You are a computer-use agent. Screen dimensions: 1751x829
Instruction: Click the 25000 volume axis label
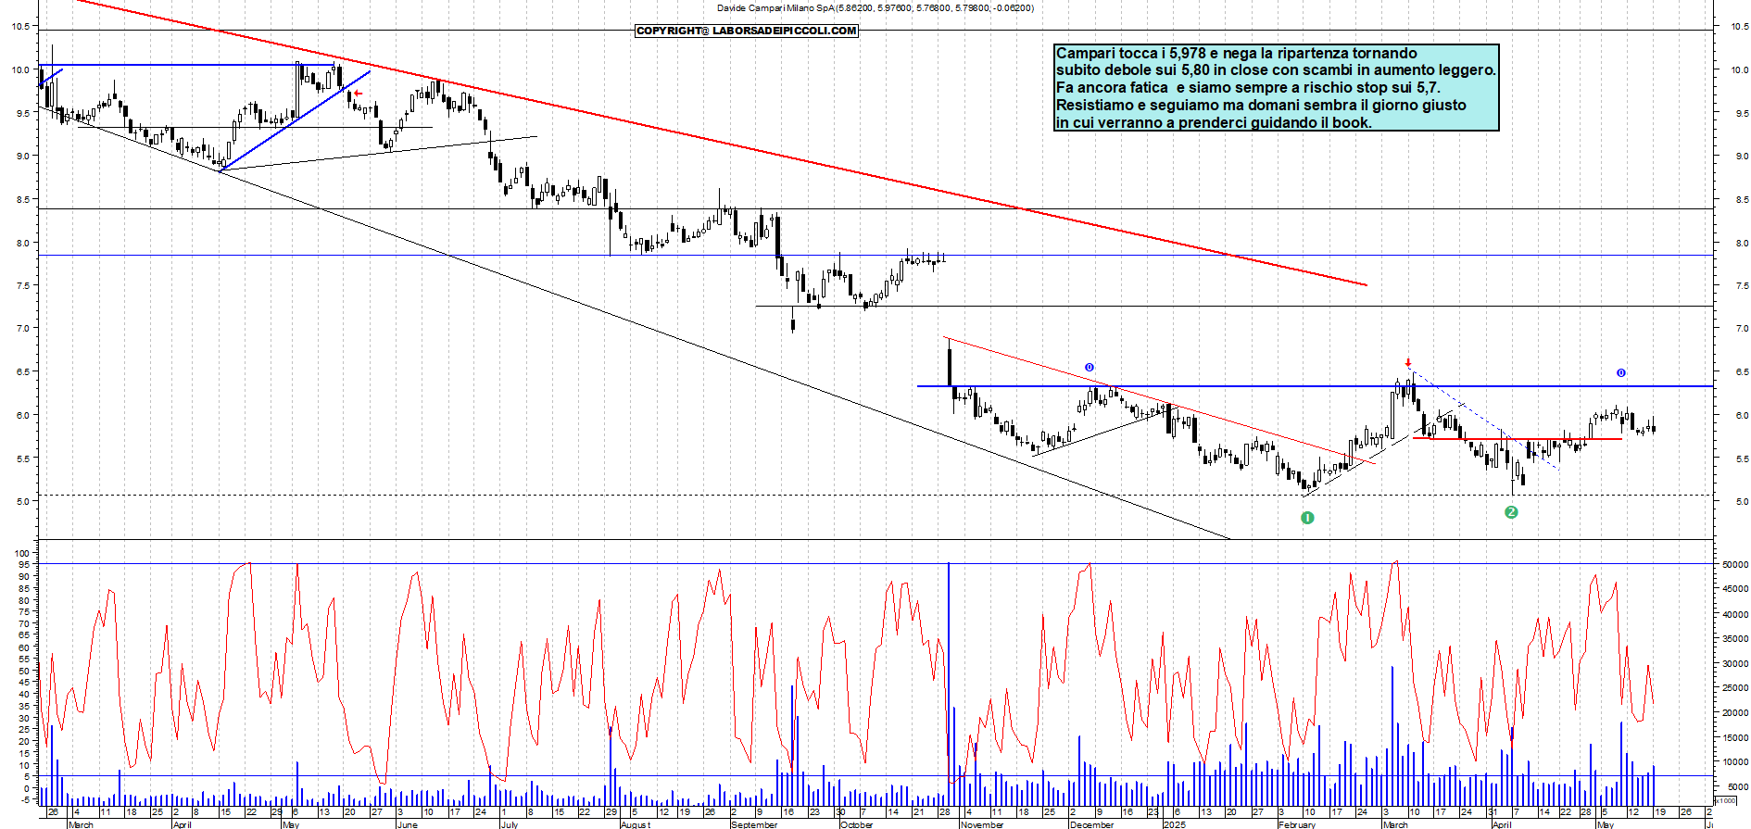[x=1735, y=688]
